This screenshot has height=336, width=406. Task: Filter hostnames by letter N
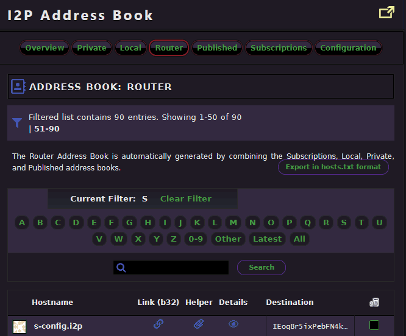click(x=252, y=223)
